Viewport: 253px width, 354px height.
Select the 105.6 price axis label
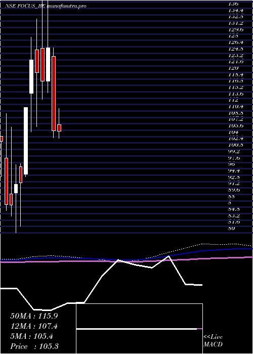(x=236, y=125)
